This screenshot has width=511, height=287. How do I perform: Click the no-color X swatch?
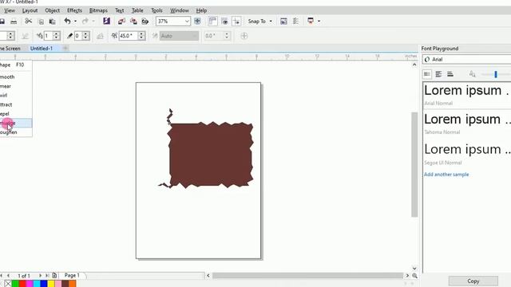coord(8,284)
